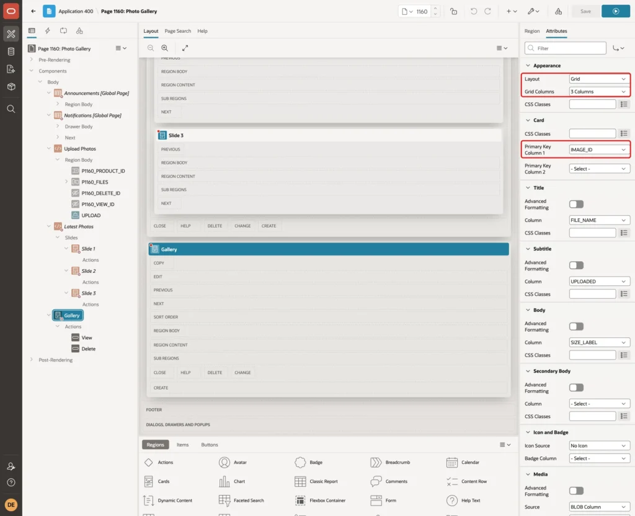Screen dimensions: 635x516
Task: Open the Help tab
Action: (x=203, y=31)
